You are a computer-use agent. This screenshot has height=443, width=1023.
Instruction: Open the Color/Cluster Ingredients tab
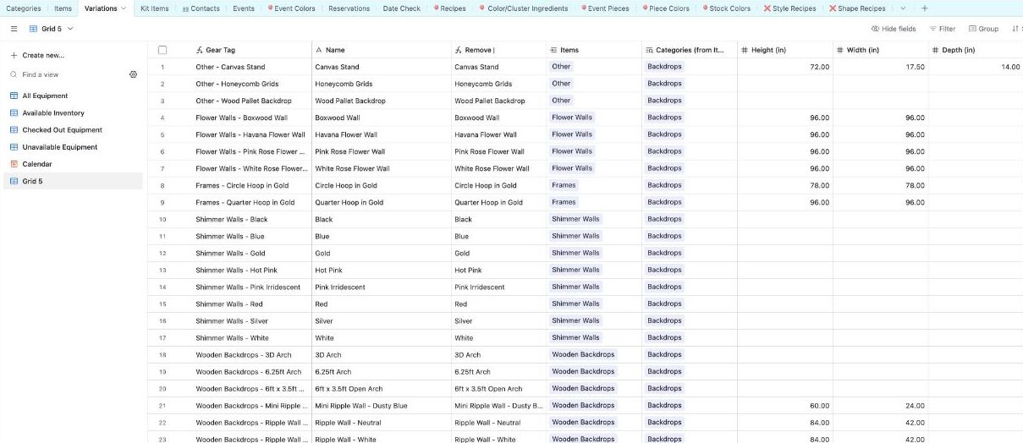pyautogui.click(x=523, y=8)
